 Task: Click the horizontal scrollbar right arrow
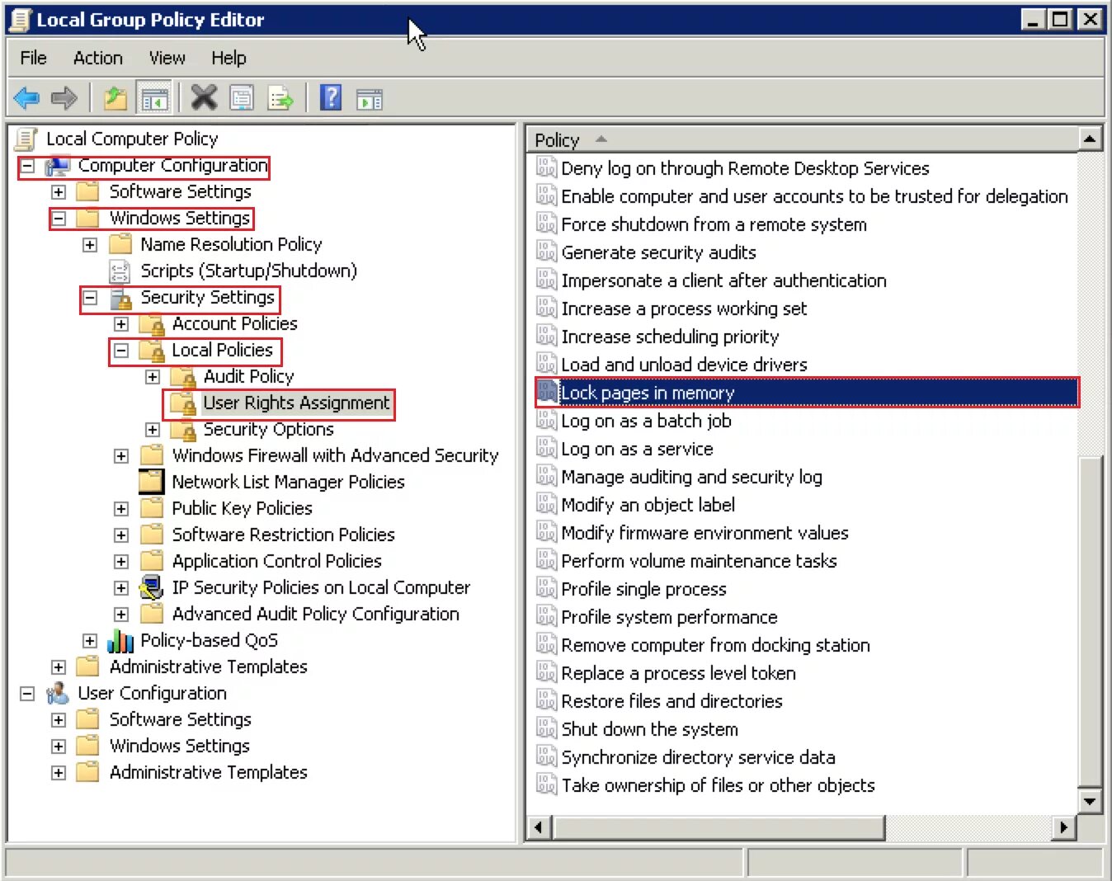1064,827
